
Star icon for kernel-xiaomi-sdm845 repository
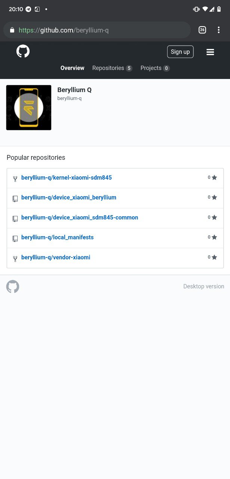(x=214, y=178)
